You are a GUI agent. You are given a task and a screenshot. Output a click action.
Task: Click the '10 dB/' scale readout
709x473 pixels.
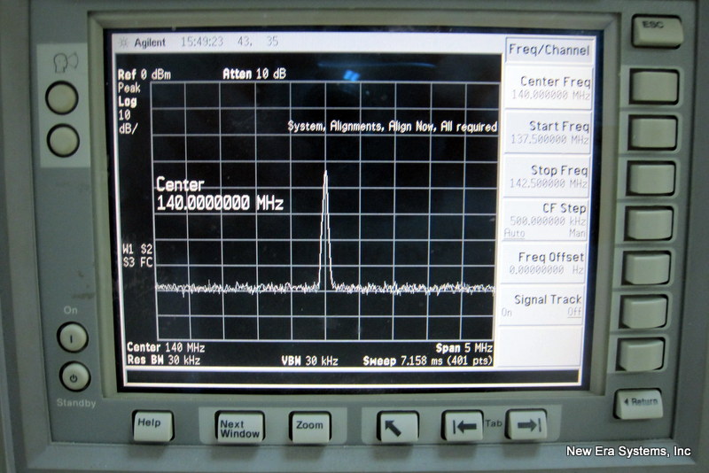point(127,122)
